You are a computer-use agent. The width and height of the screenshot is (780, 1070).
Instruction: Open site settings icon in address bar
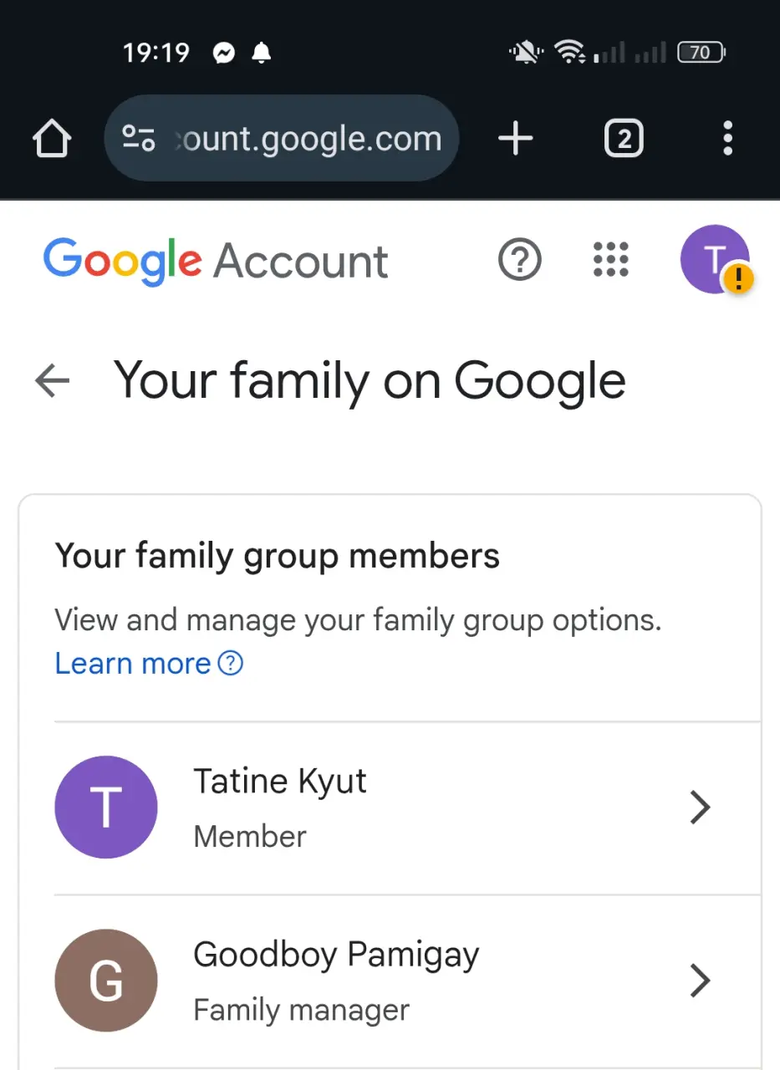[x=139, y=138]
